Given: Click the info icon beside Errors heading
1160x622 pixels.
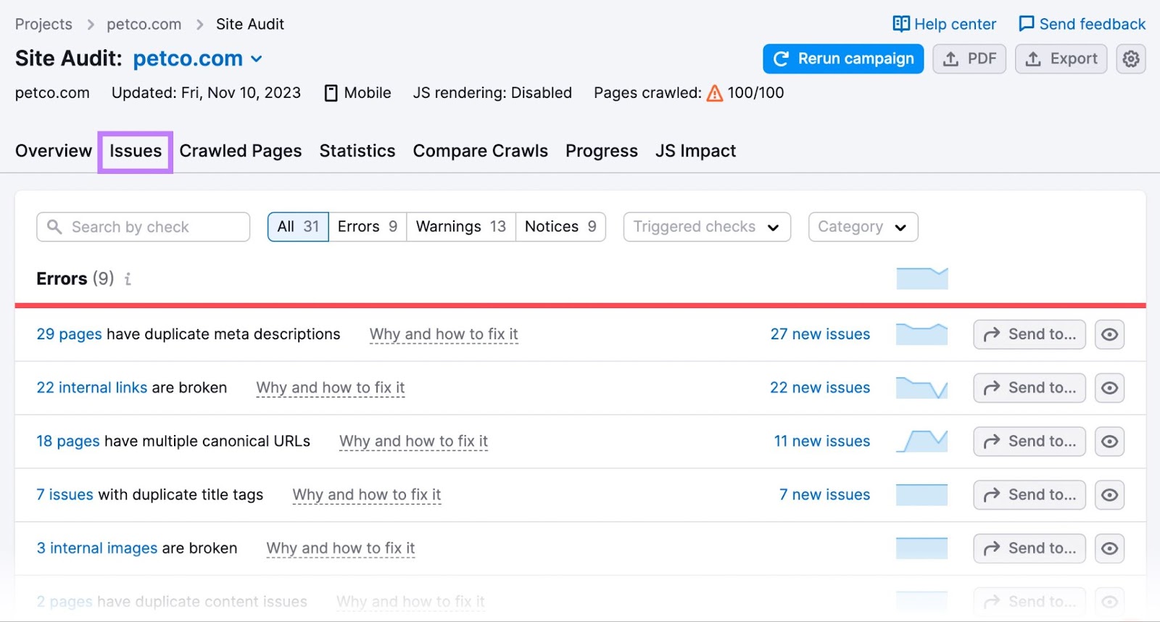Looking at the screenshot, I should [128, 279].
